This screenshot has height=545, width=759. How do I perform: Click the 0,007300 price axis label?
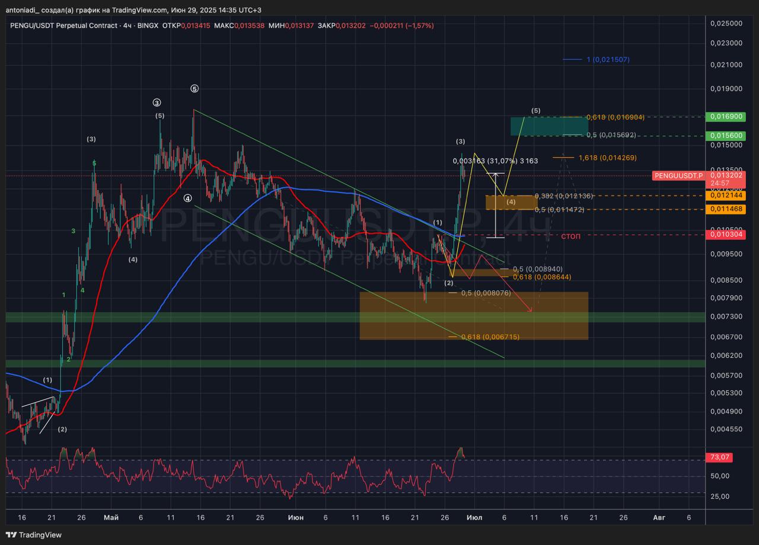(x=726, y=317)
